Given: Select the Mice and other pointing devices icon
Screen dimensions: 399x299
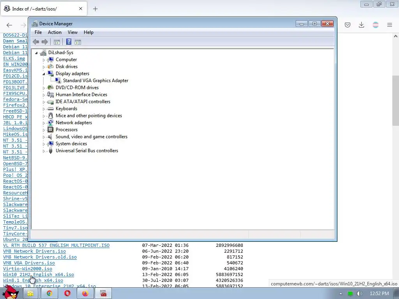Looking at the screenshot, I should tap(51, 116).
